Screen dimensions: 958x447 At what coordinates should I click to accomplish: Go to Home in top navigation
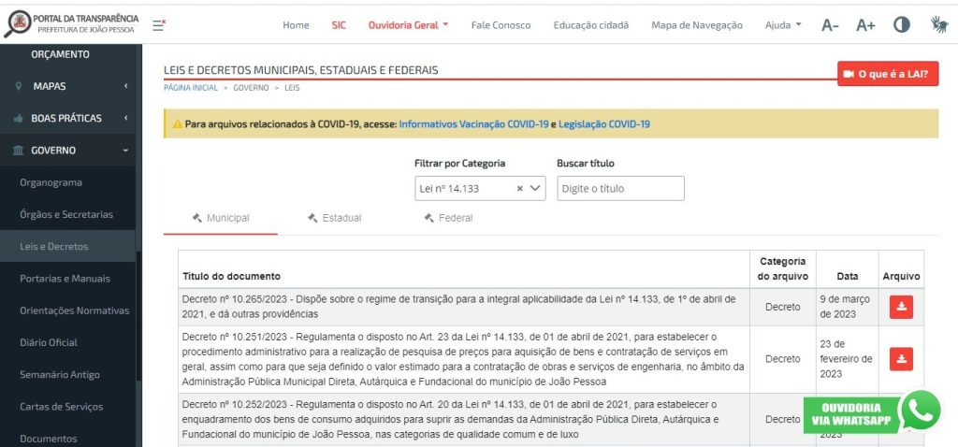296,25
